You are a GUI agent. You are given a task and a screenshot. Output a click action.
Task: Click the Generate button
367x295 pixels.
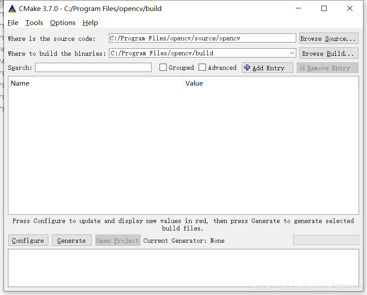pos(72,241)
